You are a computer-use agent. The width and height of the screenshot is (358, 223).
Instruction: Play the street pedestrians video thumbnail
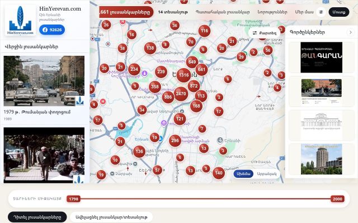point(44,156)
